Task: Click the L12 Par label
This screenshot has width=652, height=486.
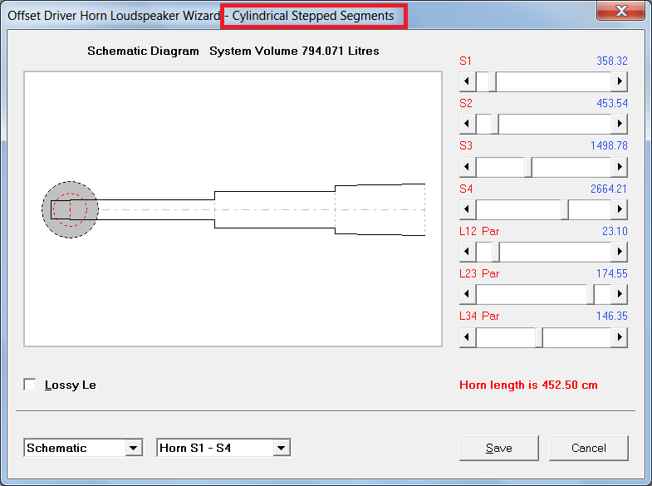Action: point(479,231)
